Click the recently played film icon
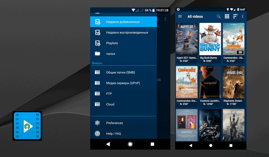This screenshot has height=157, width=269. click(x=98, y=32)
